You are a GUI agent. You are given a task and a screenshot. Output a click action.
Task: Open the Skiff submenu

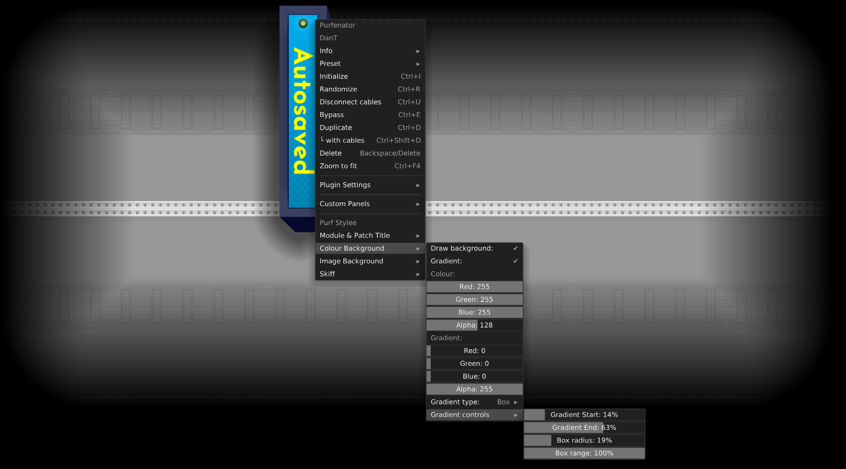click(369, 274)
